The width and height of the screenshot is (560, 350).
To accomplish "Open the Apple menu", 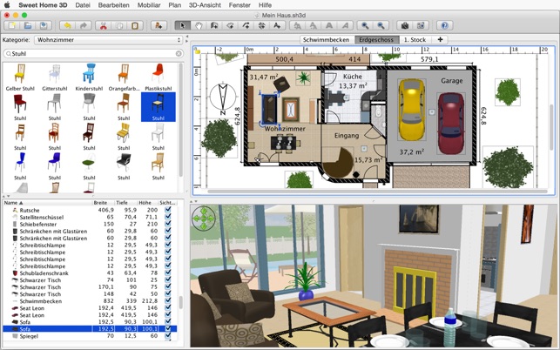I will pyautogui.click(x=7, y=5).
